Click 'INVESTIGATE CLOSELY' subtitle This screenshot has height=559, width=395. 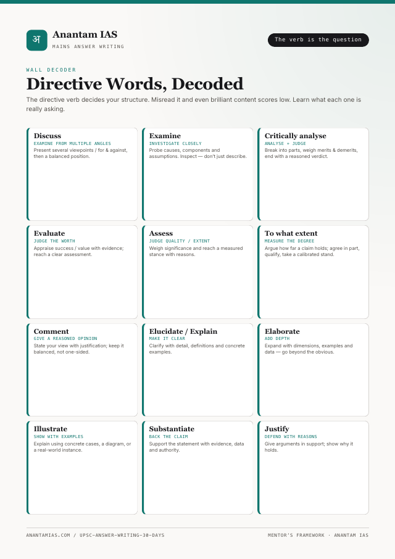175,144
